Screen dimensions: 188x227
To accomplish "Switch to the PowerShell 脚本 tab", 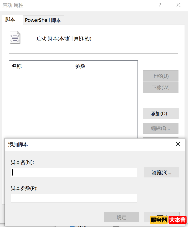I will click(x=43, y=20).
